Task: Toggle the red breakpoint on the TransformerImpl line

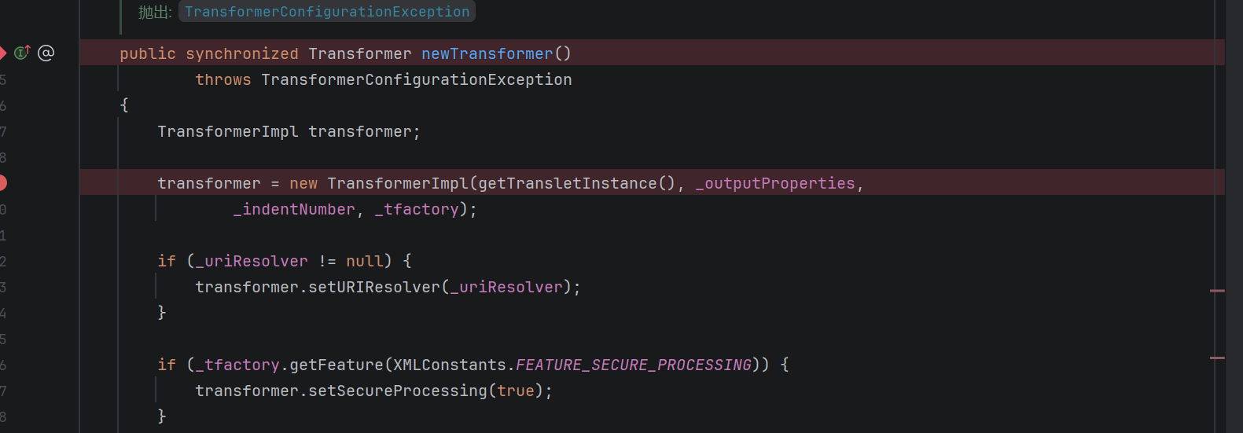Action: (x=2, y=183)
